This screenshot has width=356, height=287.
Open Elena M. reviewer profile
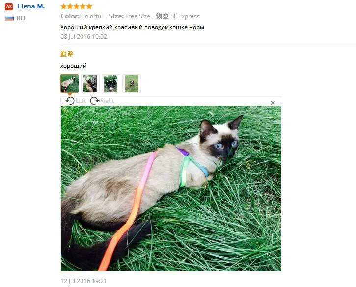31,6
